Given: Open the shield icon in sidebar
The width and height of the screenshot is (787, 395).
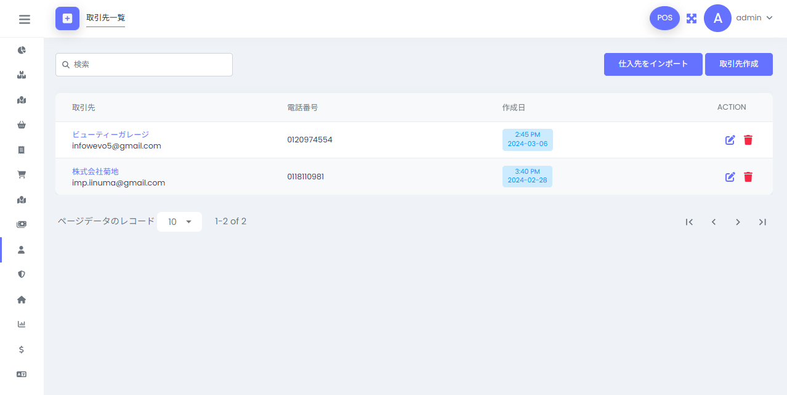Looking at the screenshot, I should (22, 274).
